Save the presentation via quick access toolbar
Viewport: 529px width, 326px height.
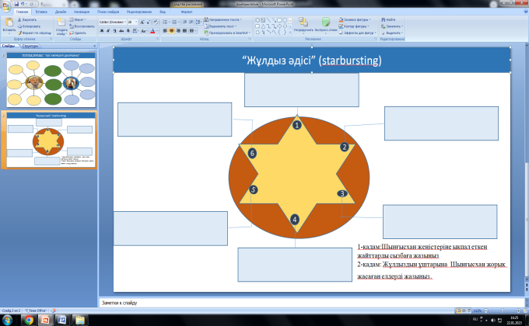[x=16, y=4]
